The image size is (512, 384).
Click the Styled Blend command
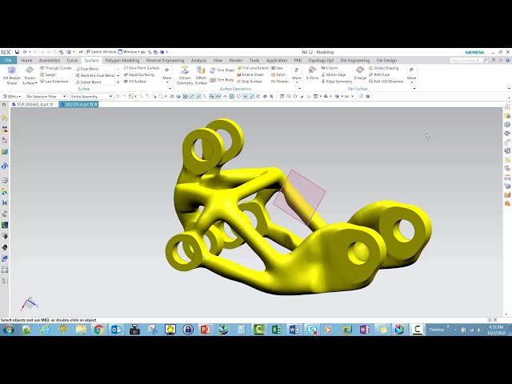(x=88, y=82)
